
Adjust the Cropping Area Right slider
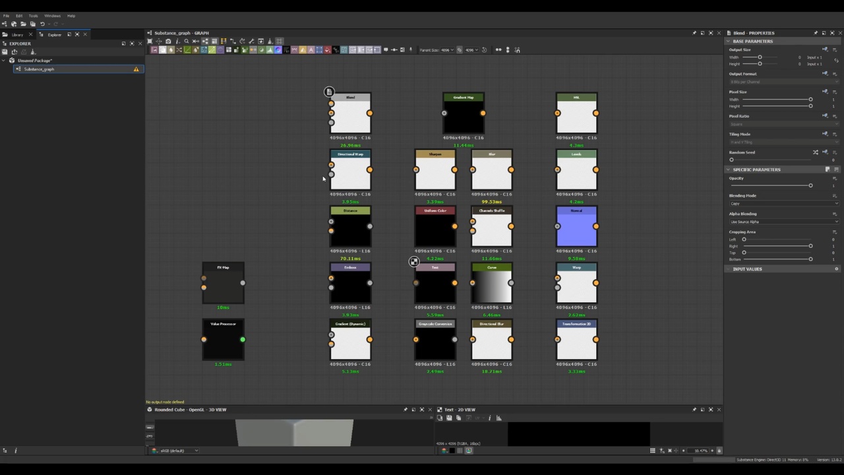(x=777, y=246)
